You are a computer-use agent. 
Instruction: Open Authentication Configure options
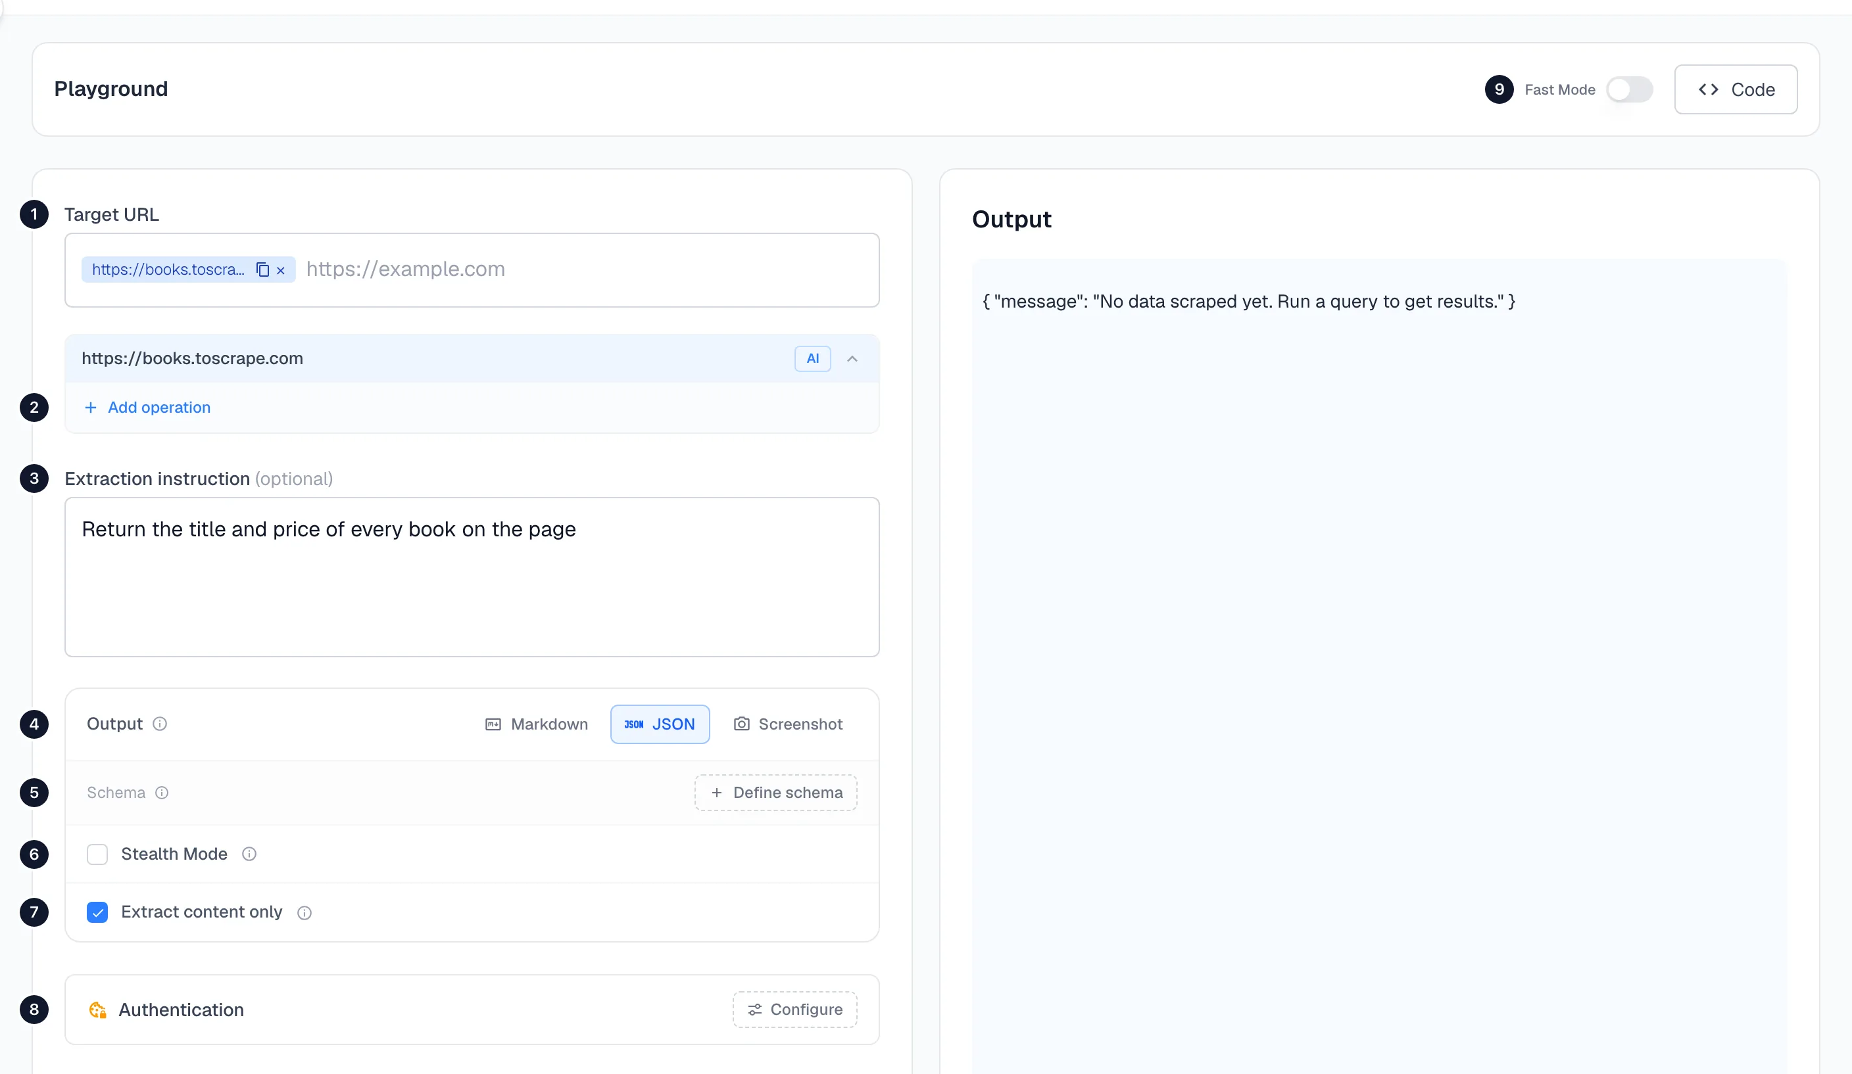(794, 1010)
